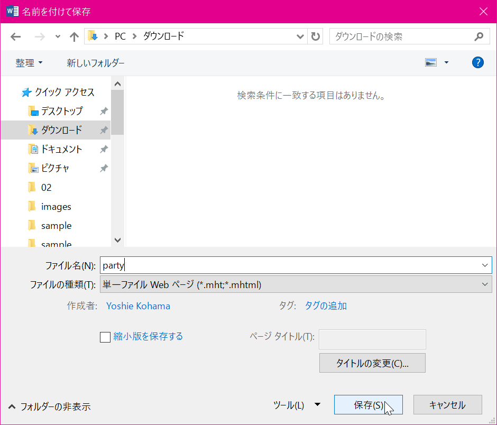Click the pin icon beside ドキュメント
Image resolution: width=497 pixels, height=425 pixels.
click(x=104, y=149)
